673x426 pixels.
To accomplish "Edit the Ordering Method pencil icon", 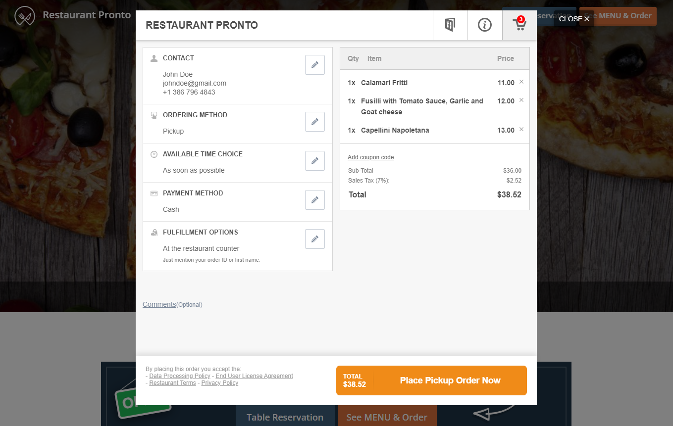I will click(315, 122).
